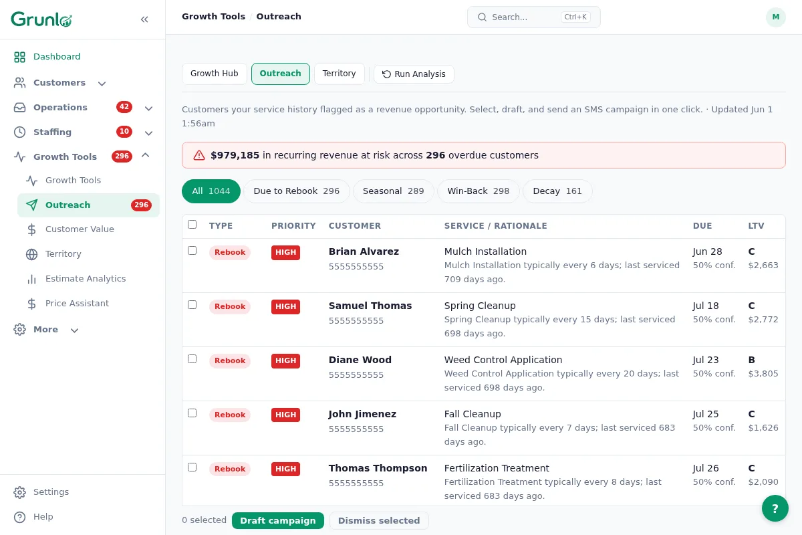Screen dimensions: 802x535
Task: Click customer name Brian Alvarez
Action: click(364, 252)
